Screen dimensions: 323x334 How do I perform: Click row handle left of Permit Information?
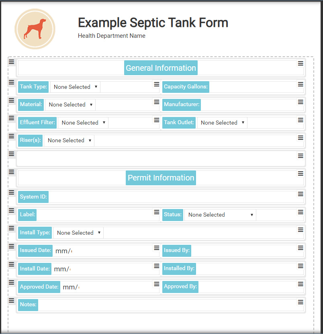(x=12, y=172)
